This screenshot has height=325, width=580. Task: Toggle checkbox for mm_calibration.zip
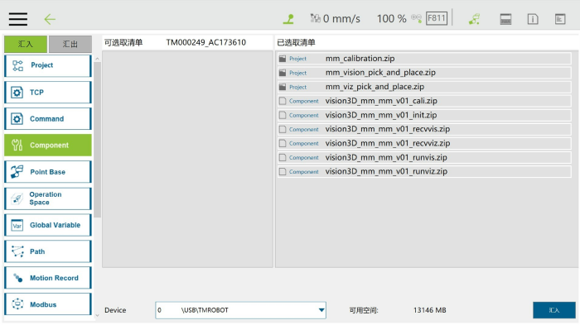point(283,59)
